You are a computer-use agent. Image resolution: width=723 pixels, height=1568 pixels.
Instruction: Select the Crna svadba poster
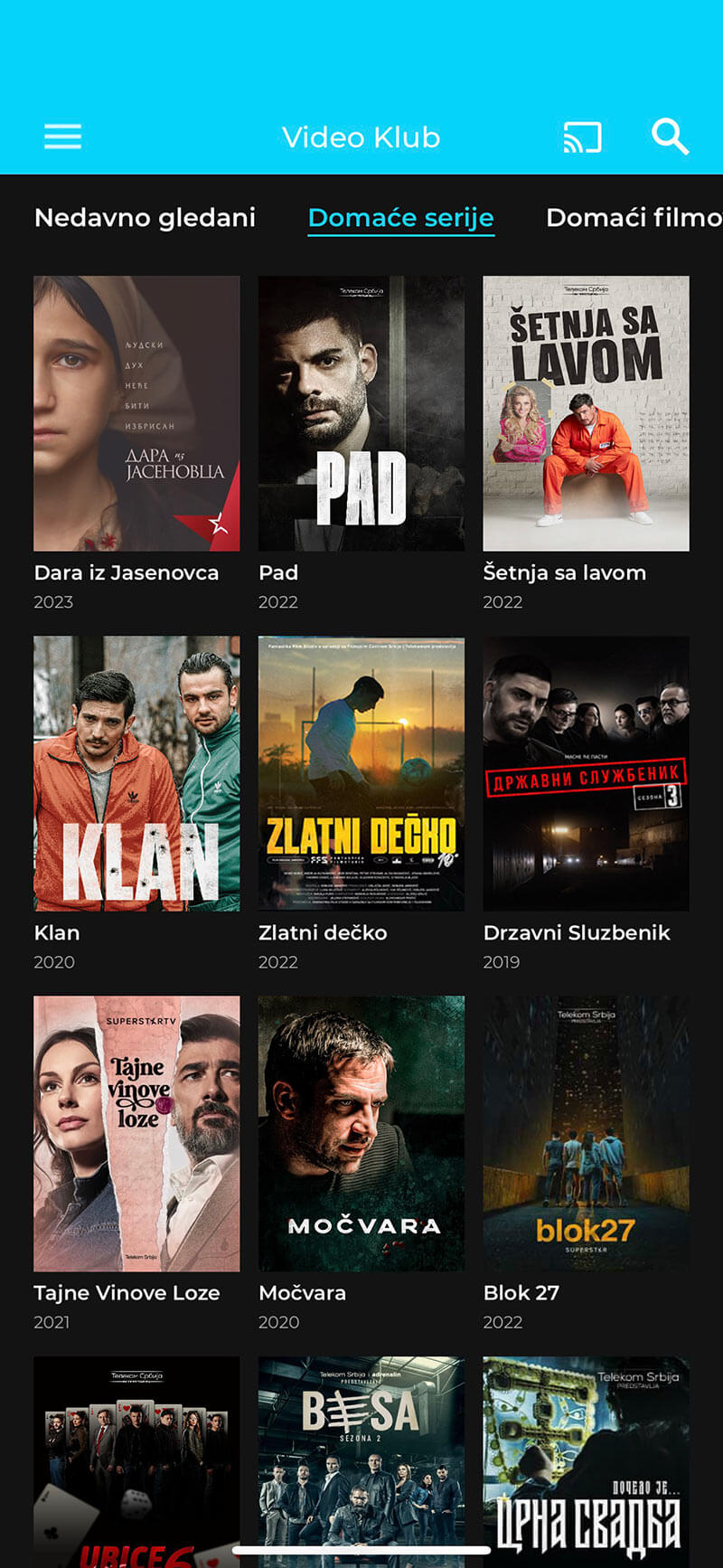point(586,1461)
